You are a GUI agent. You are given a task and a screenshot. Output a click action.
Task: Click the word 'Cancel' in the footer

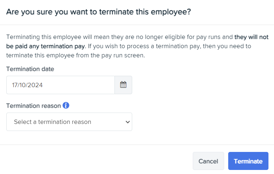(208, 161)
